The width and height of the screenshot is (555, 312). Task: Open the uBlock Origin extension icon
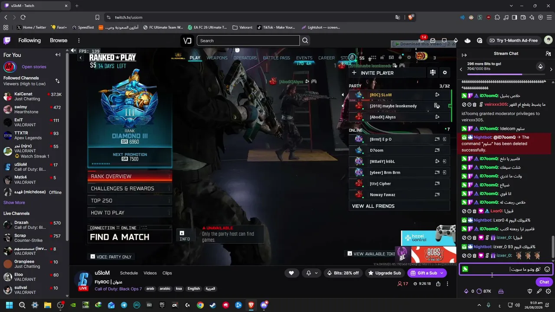tap(489, 17)
